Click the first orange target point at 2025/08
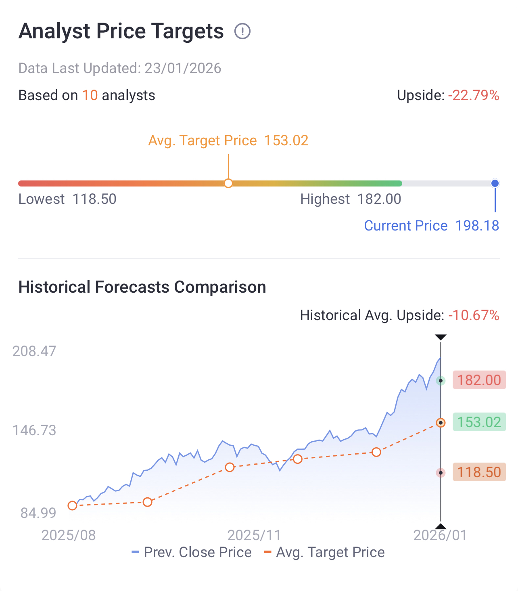The width and height of the screenshot is (518, 591). [73, 505]
